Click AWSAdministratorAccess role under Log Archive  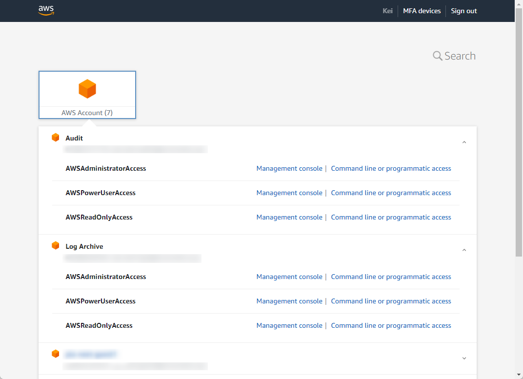[106, 277]
